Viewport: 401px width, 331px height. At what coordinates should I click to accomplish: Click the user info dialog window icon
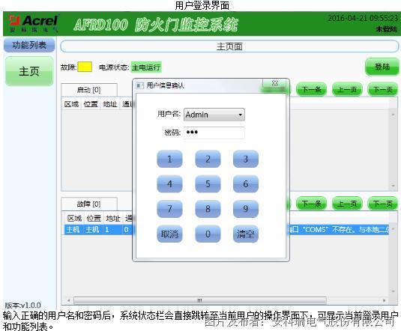click(139, 85)
